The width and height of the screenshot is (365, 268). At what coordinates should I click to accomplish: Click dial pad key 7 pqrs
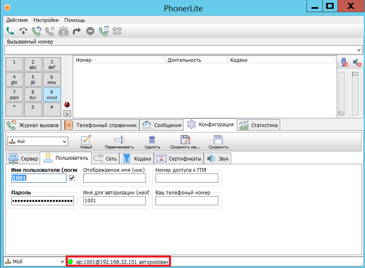(14, 94)
